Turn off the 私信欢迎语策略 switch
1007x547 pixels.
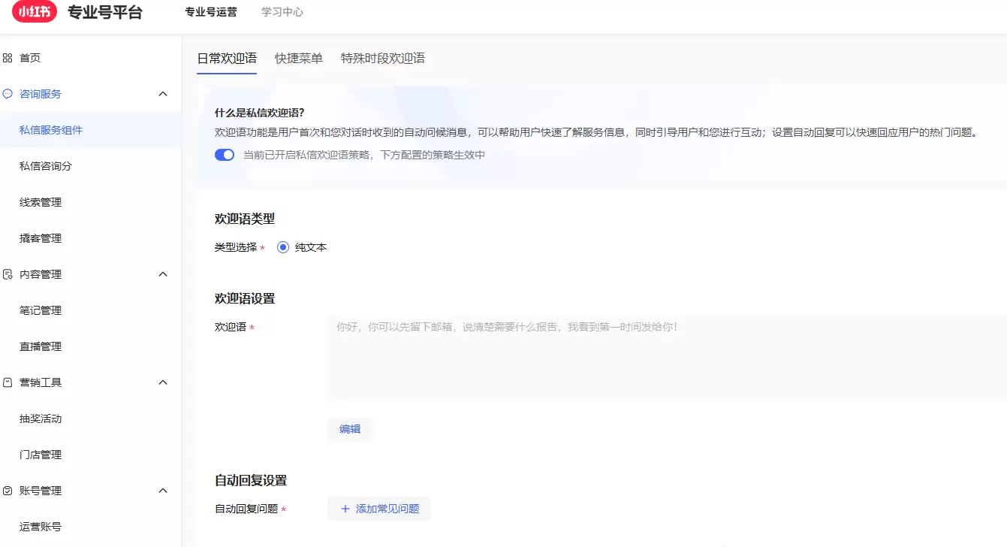(225, 155)
